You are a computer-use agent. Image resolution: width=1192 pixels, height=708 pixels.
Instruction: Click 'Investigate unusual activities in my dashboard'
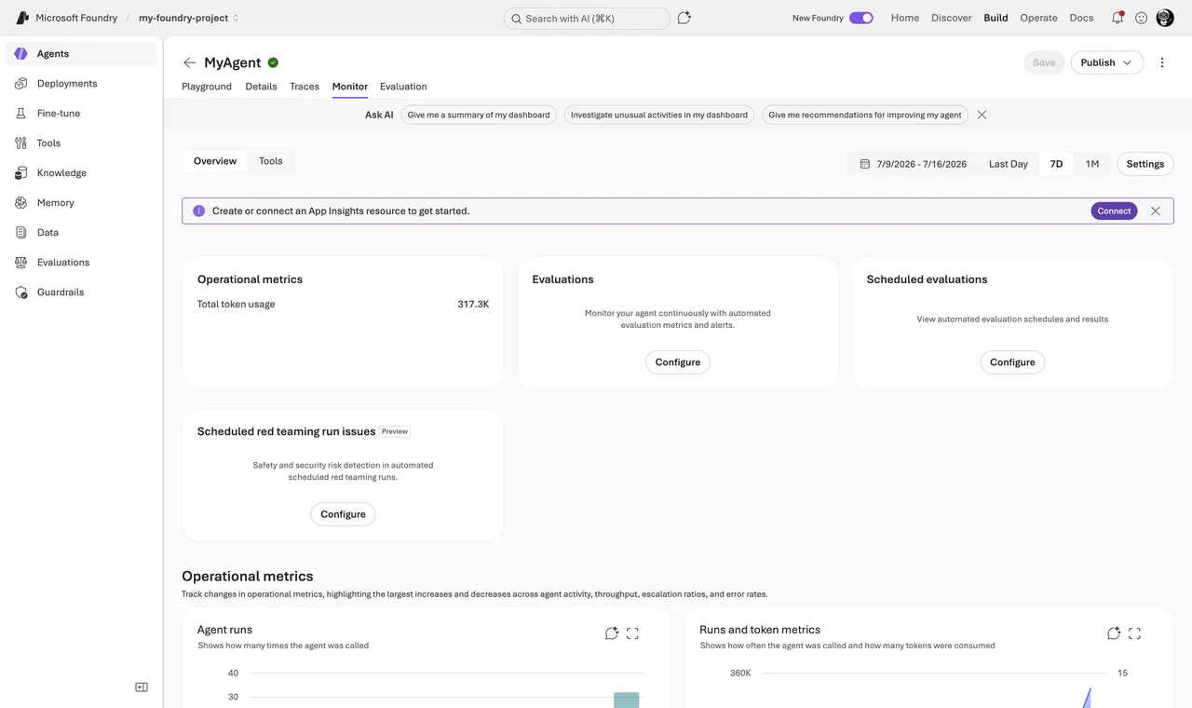click(659, 115)
